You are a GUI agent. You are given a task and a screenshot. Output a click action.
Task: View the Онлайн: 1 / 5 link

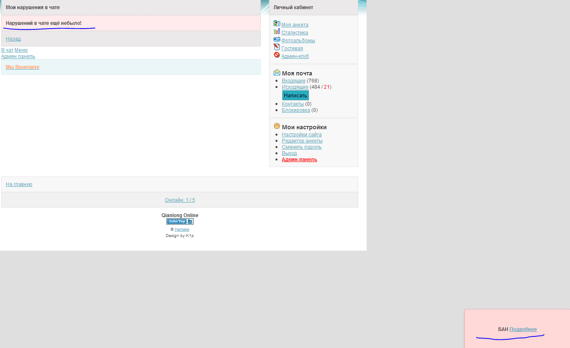180,200
